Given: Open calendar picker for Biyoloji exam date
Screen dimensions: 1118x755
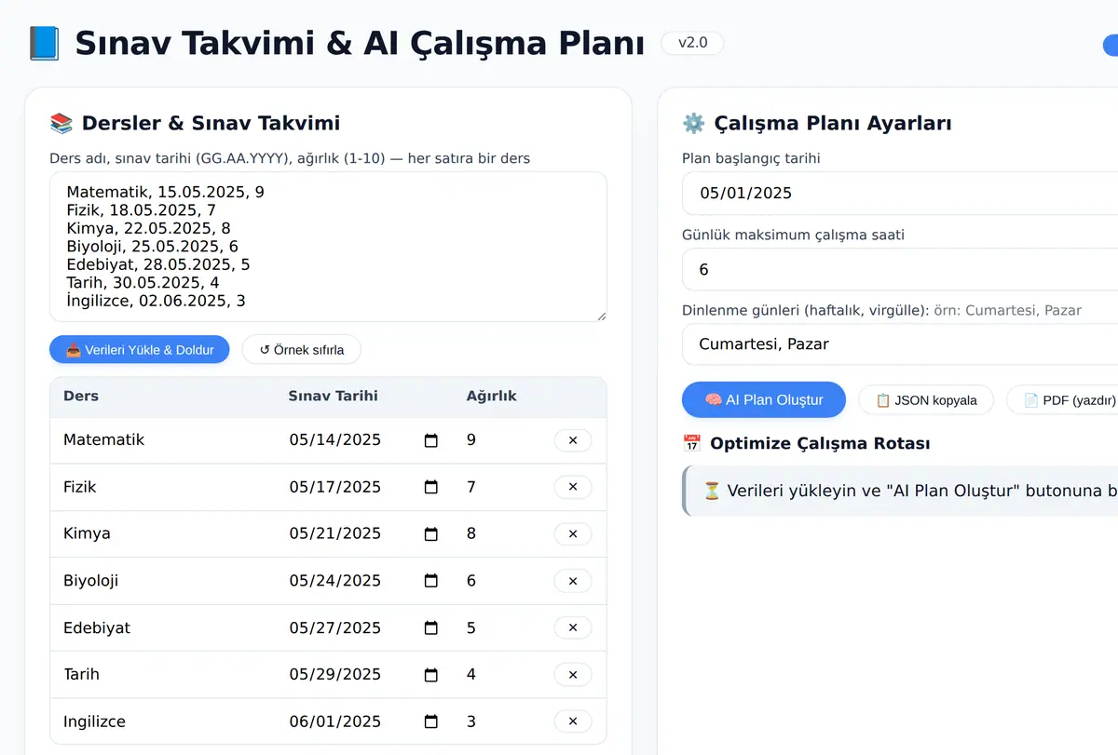Looking at the screenshot, I should tap(430, 581).
